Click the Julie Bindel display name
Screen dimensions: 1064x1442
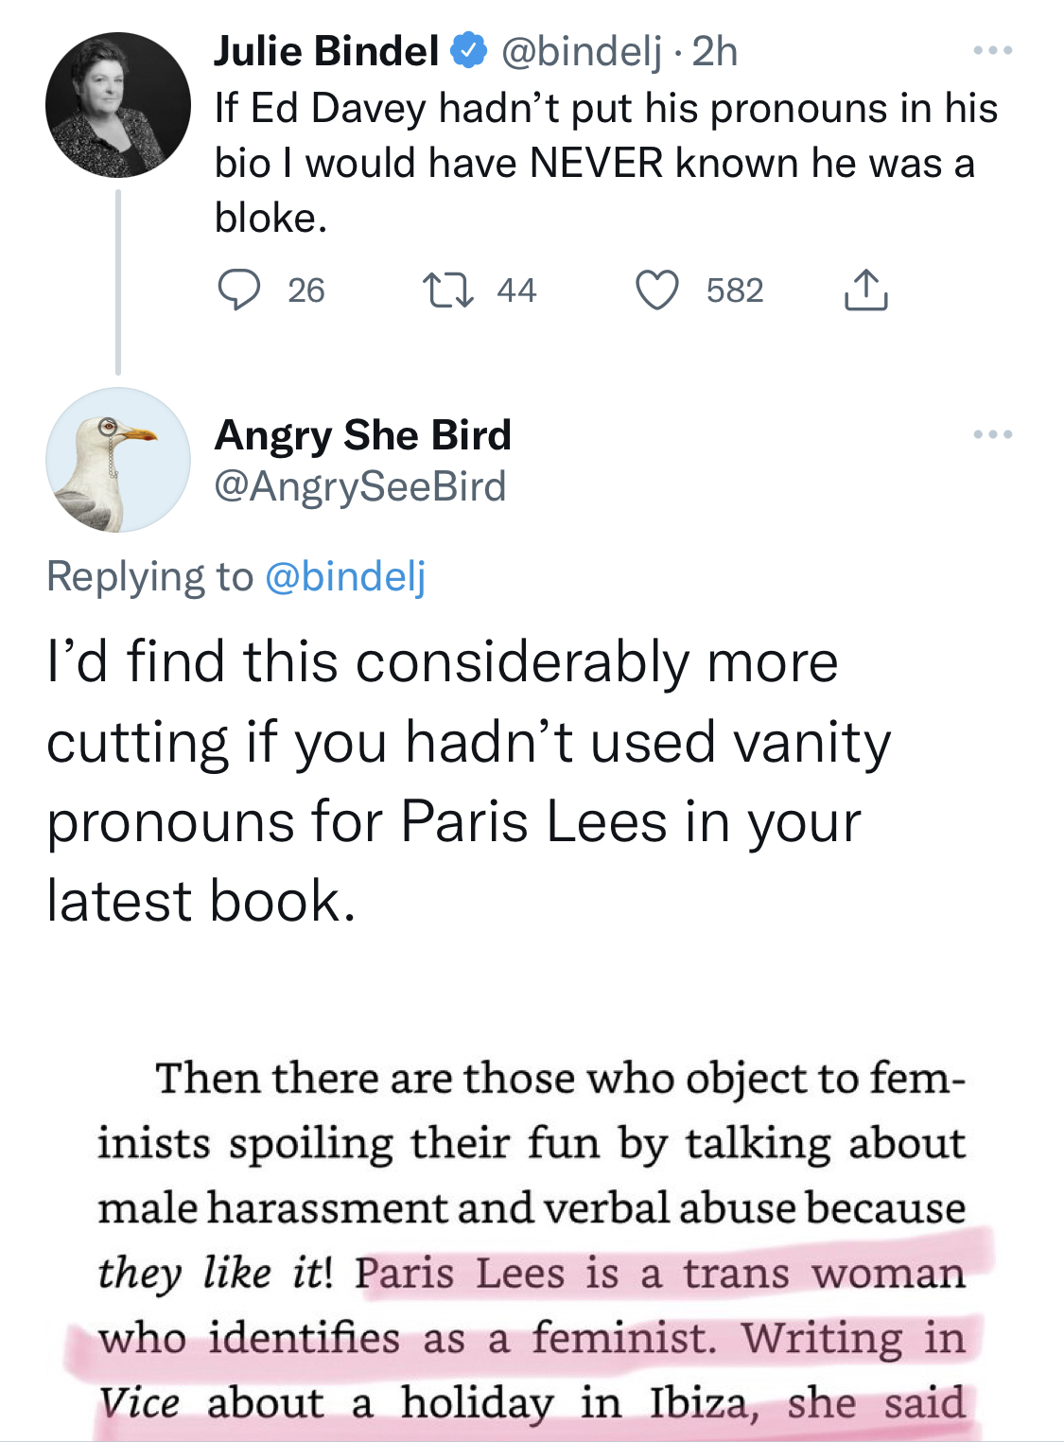325,51
